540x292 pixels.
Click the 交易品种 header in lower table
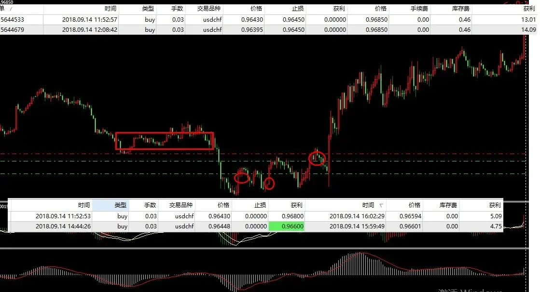tap(181, 205)
